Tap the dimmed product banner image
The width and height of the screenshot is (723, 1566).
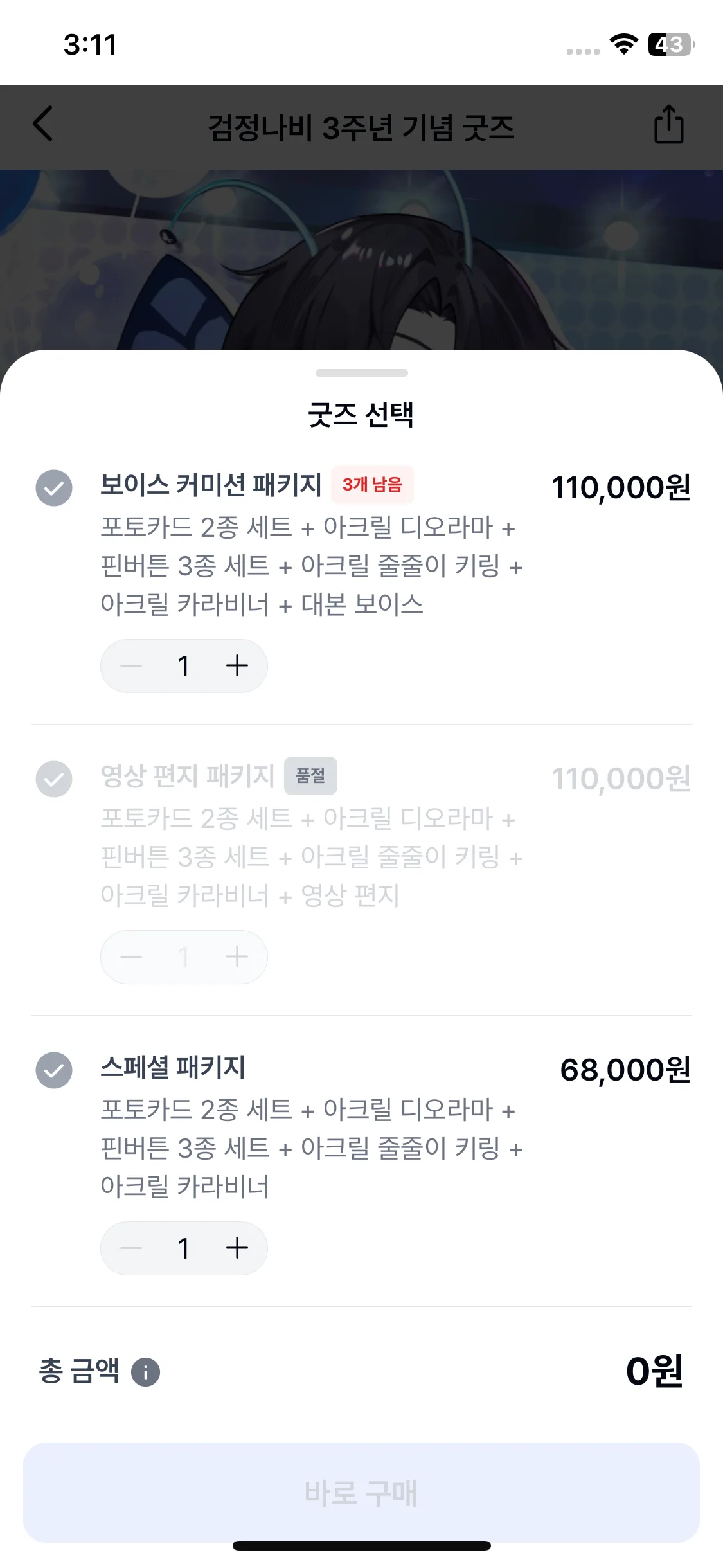[361, 260]
